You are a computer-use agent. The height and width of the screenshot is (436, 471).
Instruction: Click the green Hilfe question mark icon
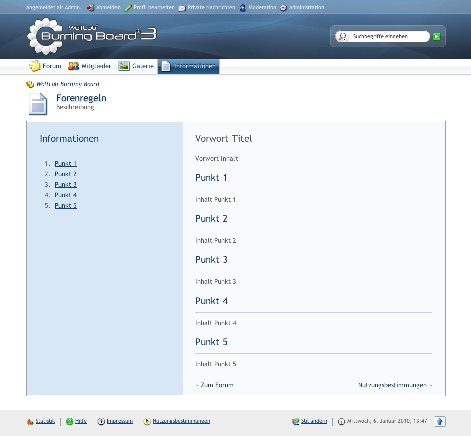click(70, 422)
